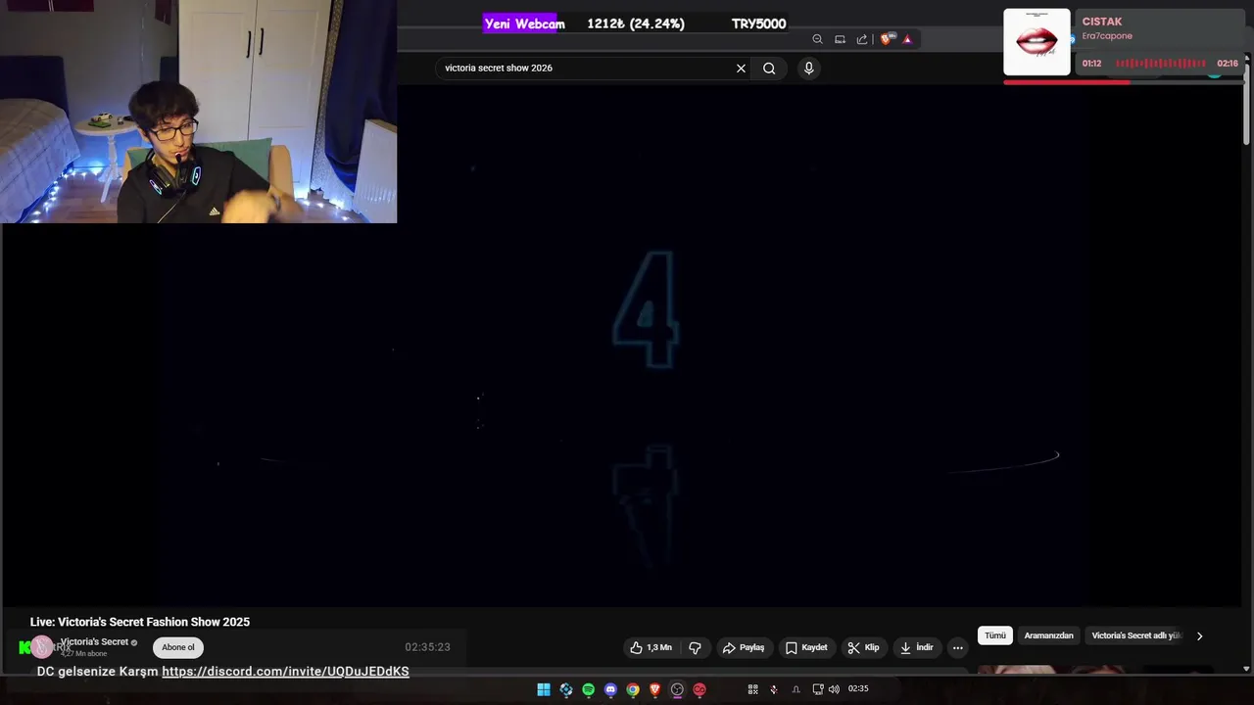Select the Aramanızdan filter chip
The height and width of the screenshot is (705, 1254).
pos(1049,635)
